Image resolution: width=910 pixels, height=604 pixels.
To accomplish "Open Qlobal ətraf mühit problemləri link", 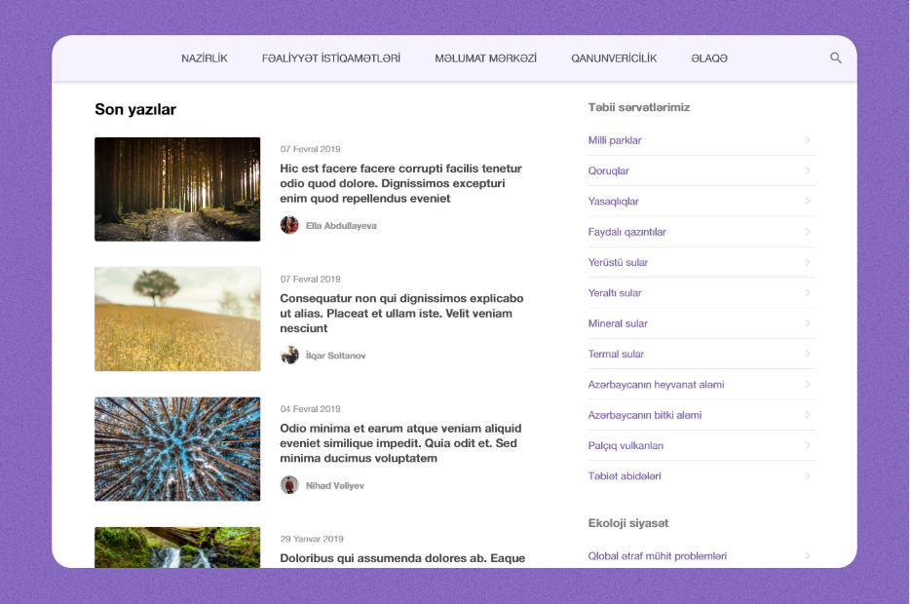I will pos(657,556).
